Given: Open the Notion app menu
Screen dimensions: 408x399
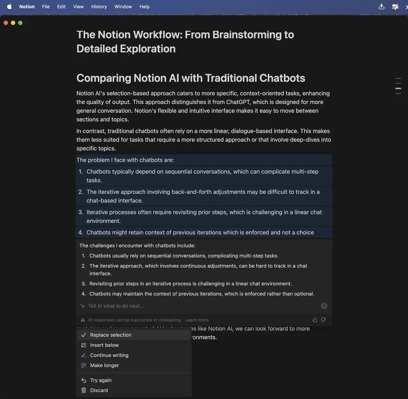Looking at the screenshot, I should [27, 7].
